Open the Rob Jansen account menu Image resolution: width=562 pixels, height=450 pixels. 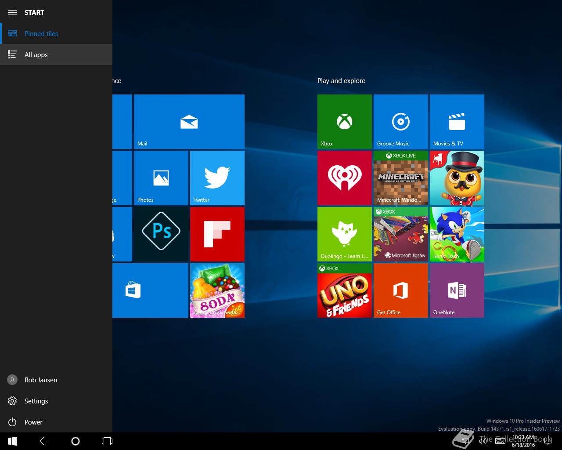[56, 380]
